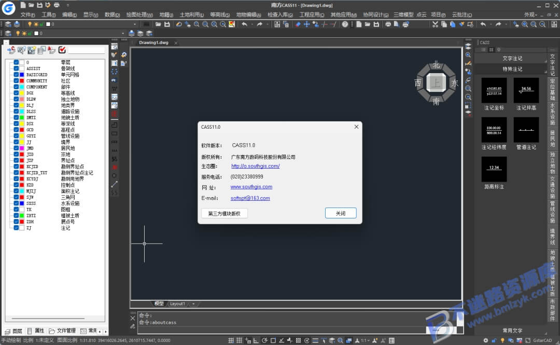Click the 第三方模块版权 button

(x=225, y=213)
